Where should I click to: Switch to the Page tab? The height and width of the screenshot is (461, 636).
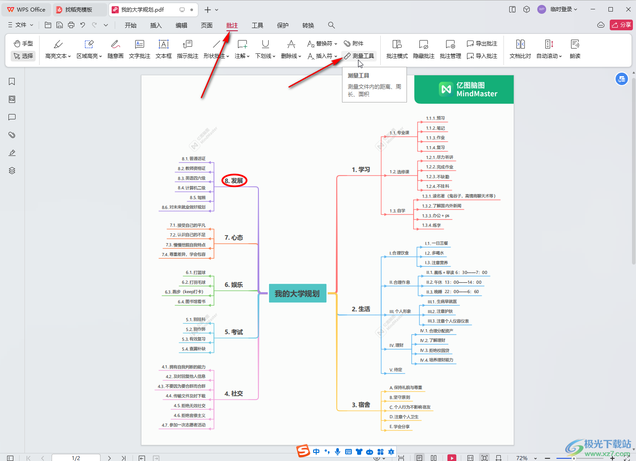(207, 25)
